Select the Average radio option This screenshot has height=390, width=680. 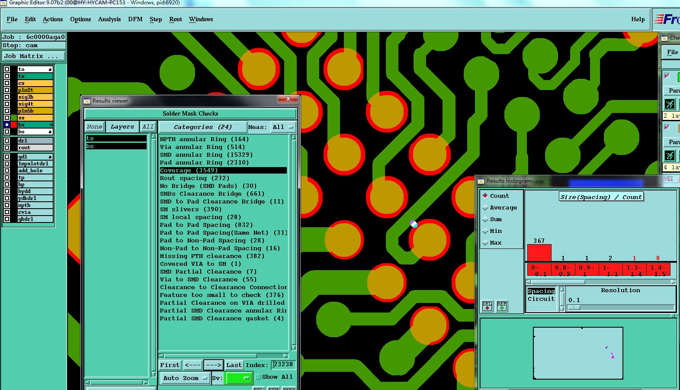point(485,208)
